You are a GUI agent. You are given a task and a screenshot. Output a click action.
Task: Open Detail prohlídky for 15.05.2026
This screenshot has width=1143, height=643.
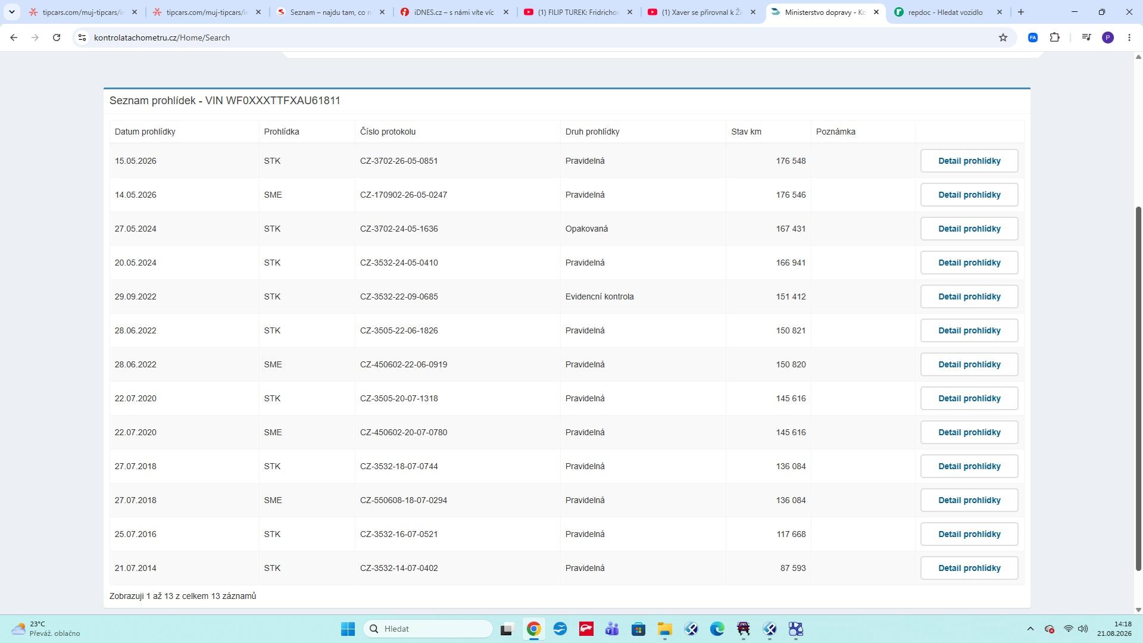tap(969, 161)
